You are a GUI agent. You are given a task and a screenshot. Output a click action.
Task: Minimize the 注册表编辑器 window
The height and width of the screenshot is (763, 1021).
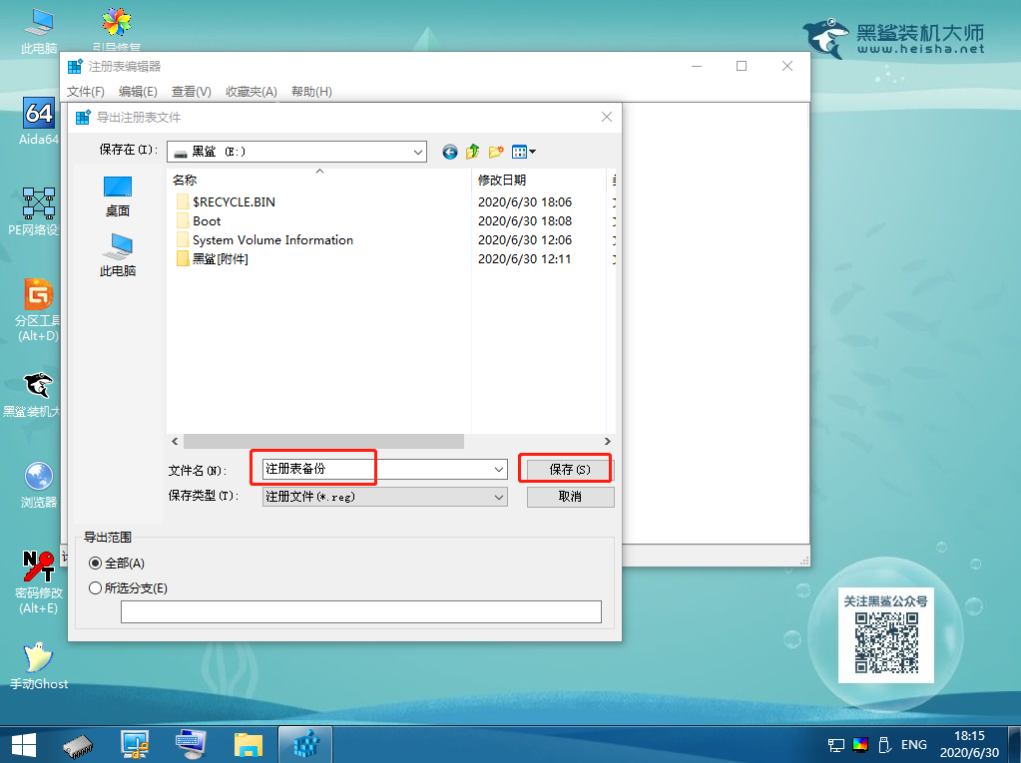pos(697,66)
